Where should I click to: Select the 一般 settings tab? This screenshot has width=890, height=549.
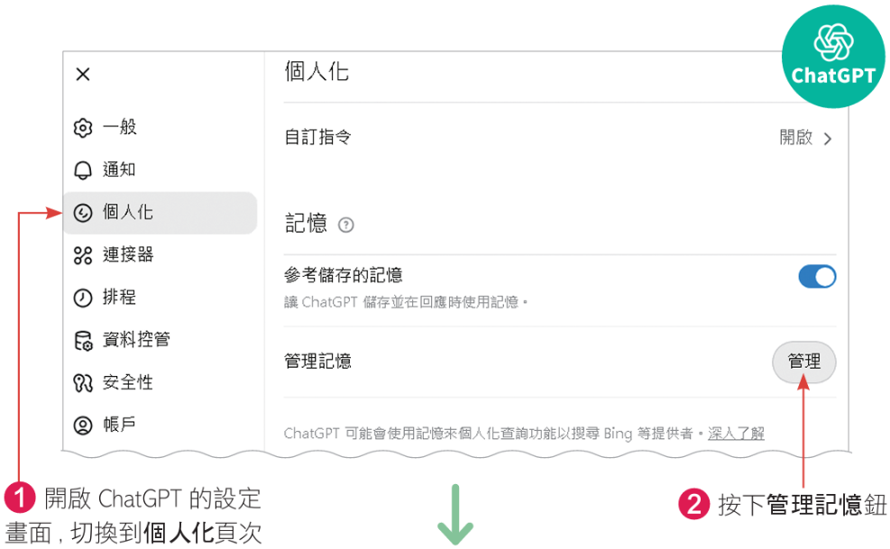119,127
